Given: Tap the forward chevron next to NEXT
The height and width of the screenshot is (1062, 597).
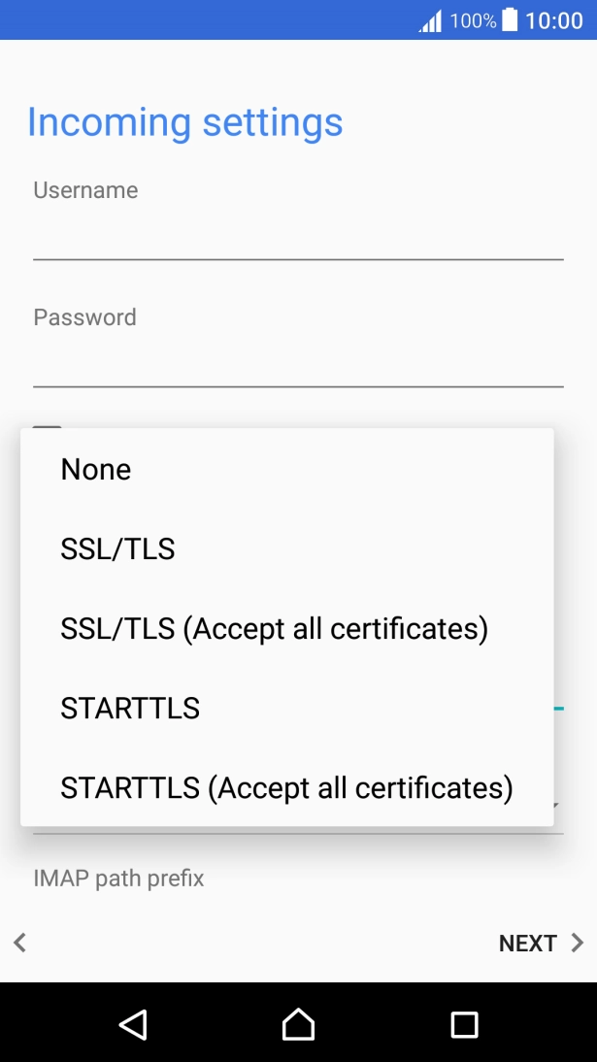Looking at the screenshot, I should [x=575, y=943].
